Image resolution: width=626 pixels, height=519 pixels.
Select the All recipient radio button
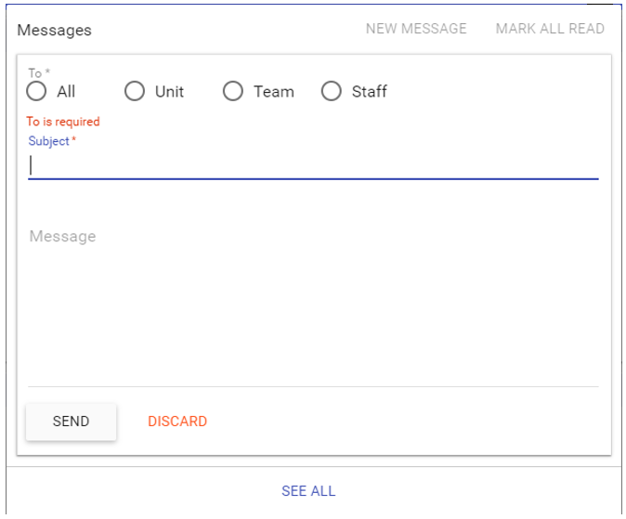[x=37, y=91]
